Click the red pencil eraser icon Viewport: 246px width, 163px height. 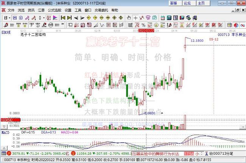point(6,25)
